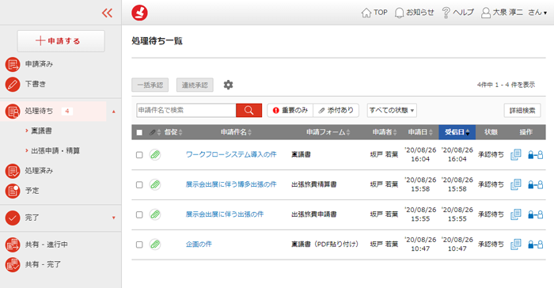Click 詳細検索 button
The width and height of the screenshot is (554, 288).
tap(522, 111)
